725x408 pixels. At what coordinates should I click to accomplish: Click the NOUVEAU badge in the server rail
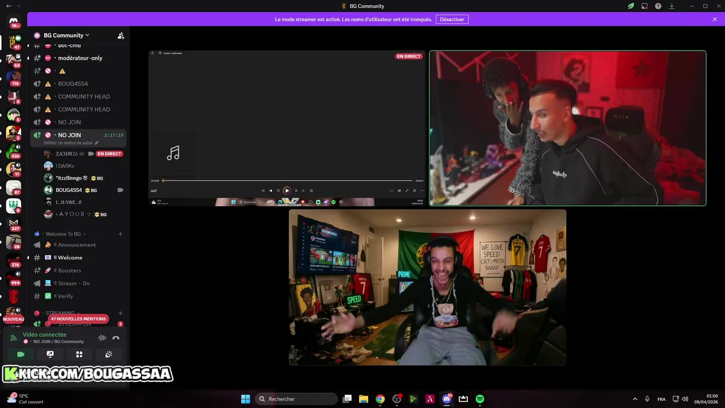(14, 319)
